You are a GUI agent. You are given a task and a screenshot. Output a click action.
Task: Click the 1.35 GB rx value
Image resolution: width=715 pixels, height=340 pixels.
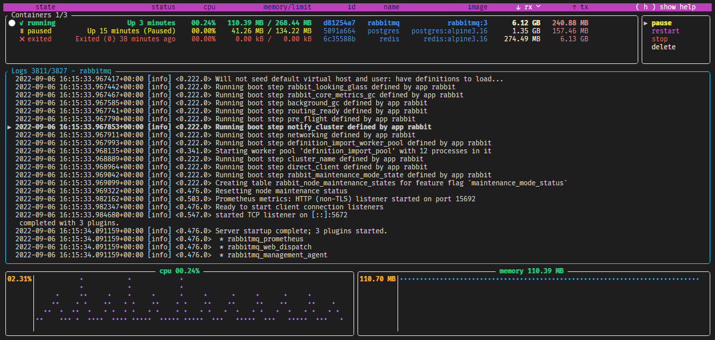click(526, 31)
